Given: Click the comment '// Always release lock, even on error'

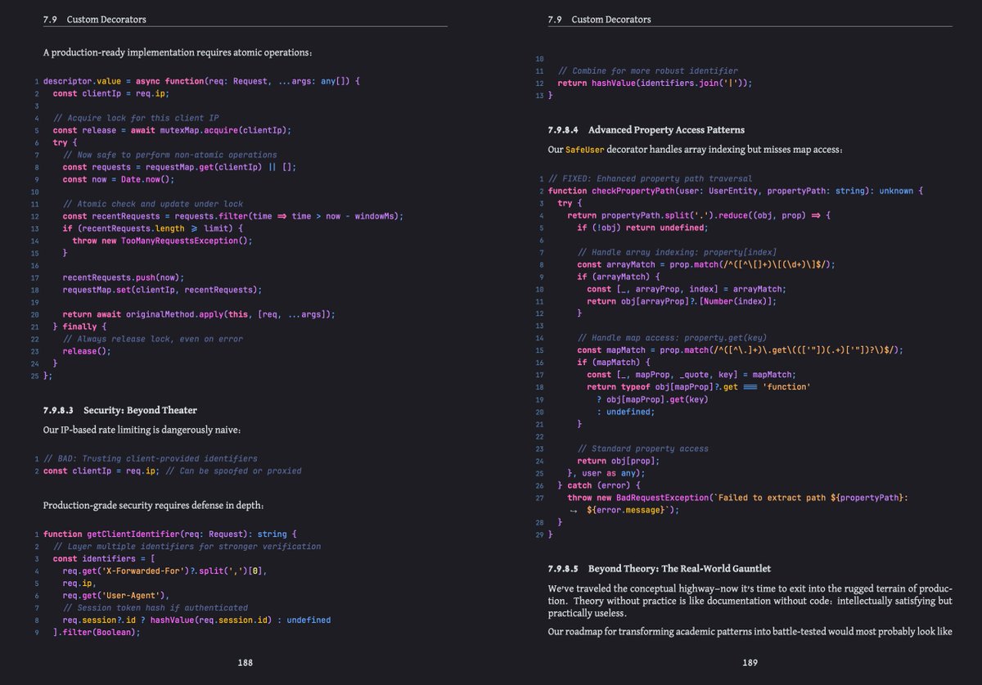Looking at the screenshot, I should (153, 339).
